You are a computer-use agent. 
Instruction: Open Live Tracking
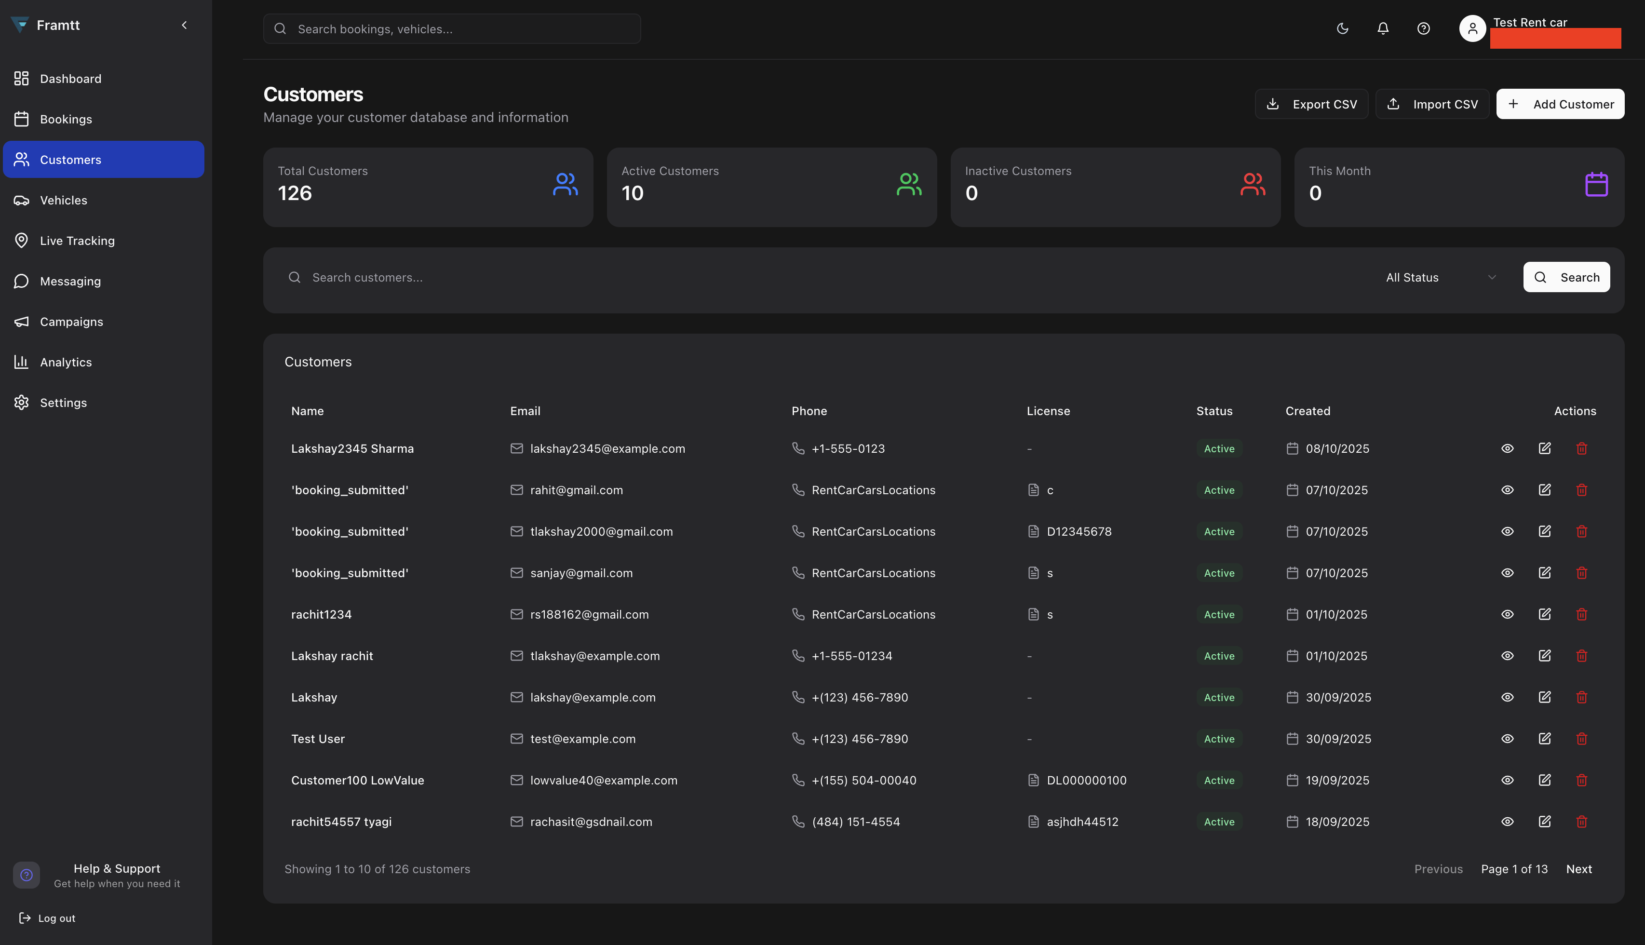77,240
